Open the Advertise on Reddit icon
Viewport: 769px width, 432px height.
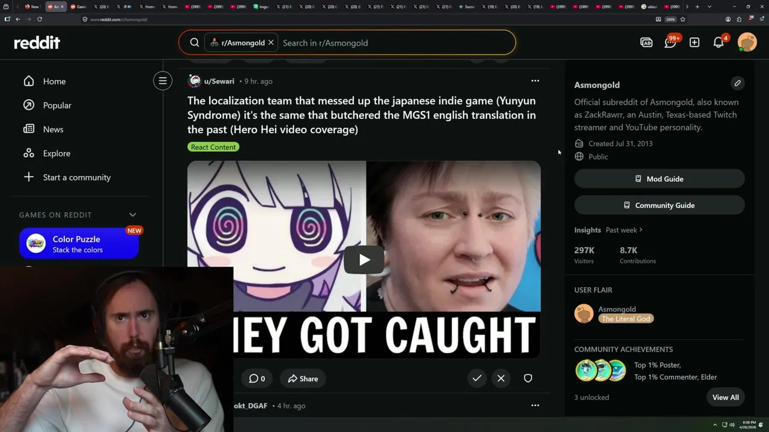coord(646,43)
